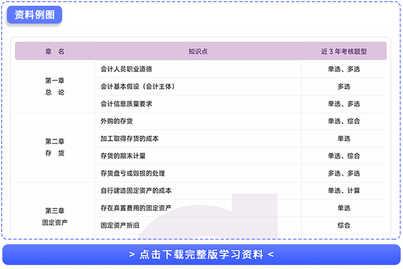The height and width of the screenshot is (269, 403).
Task: Select the 第二章 存货 chapter cell
Action: [x=55, y=147]
